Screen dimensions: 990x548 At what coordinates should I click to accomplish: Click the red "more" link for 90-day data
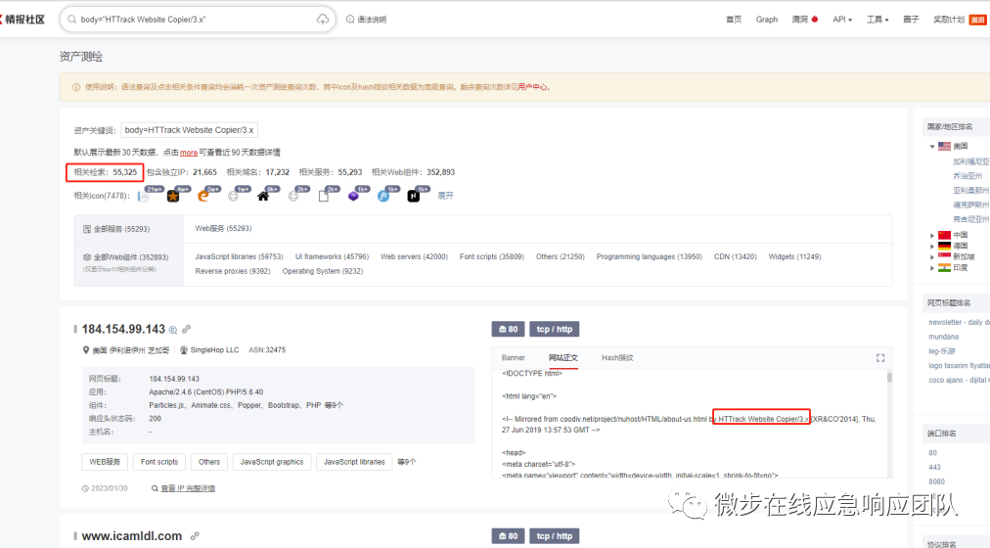click(x=189, y=153)
